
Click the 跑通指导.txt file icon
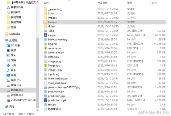tap(45, 109)
